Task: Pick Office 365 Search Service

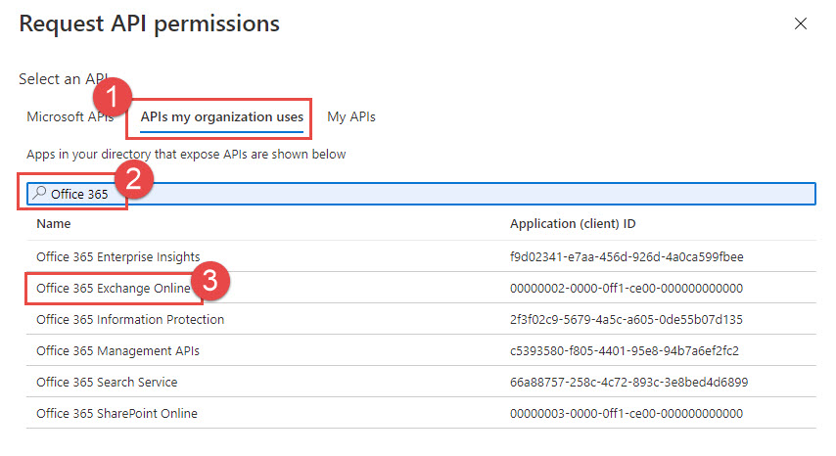Action: click(107, 382)
